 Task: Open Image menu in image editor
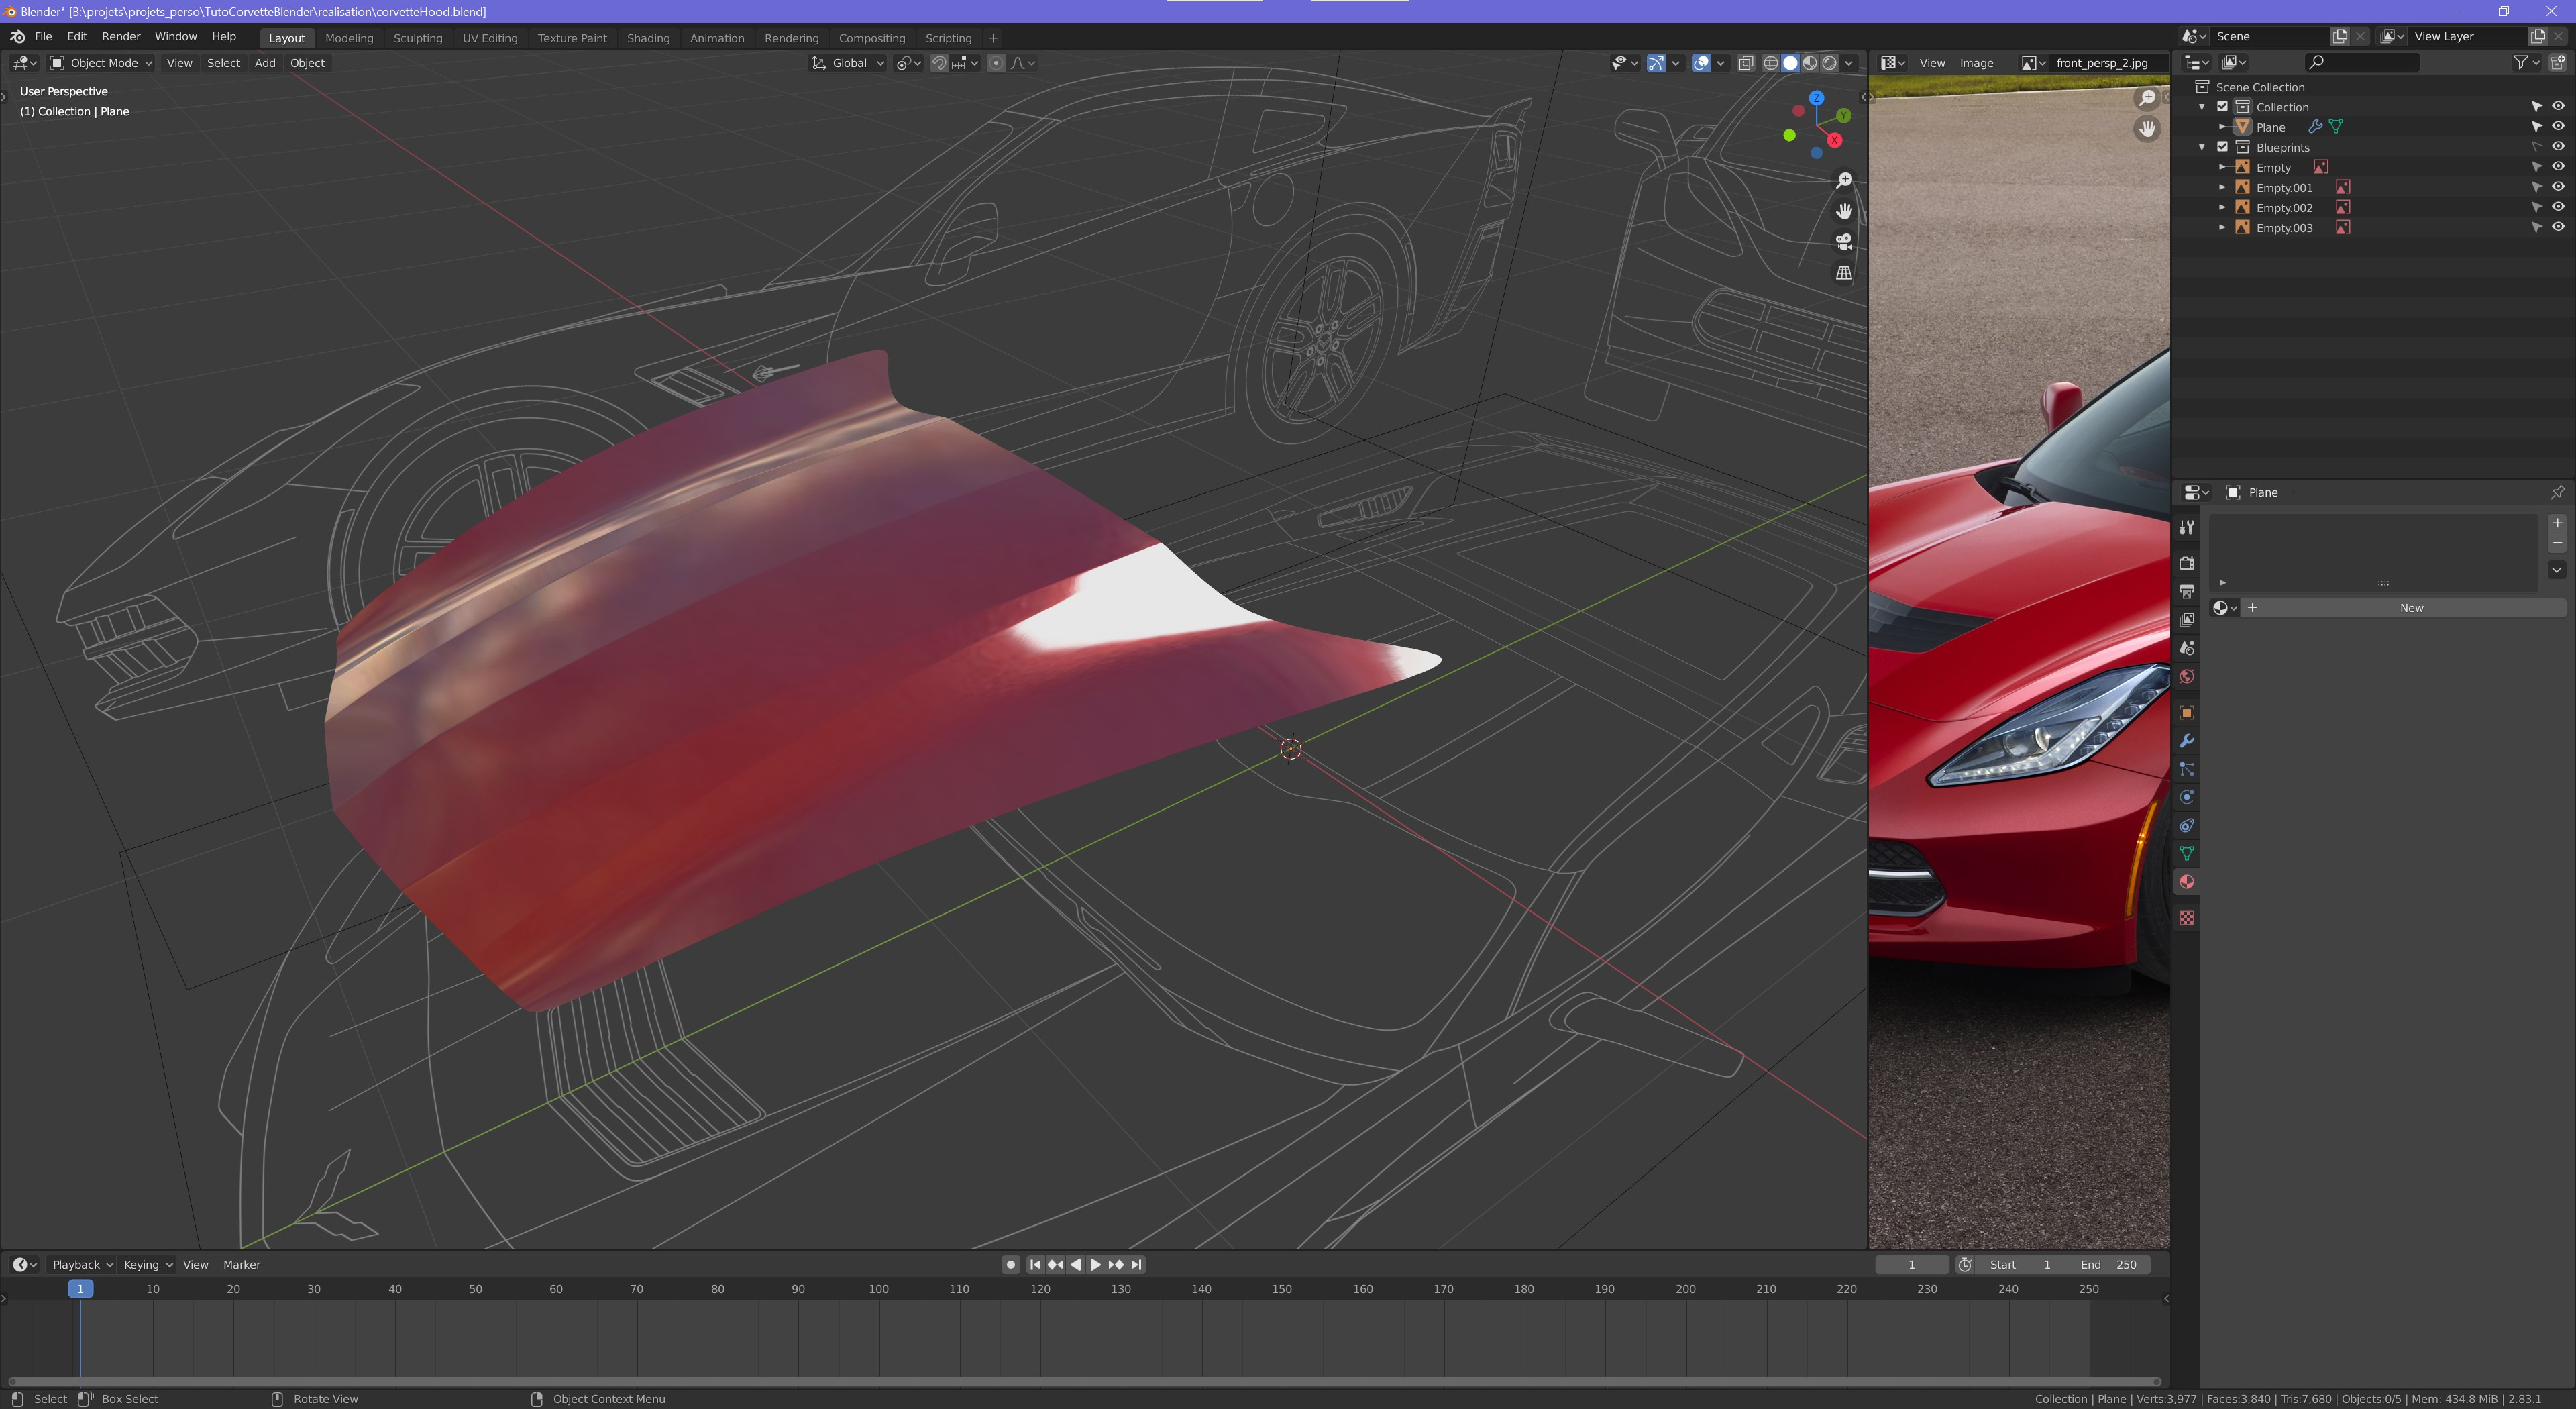pyautogui.click(x=1976, y=63)
